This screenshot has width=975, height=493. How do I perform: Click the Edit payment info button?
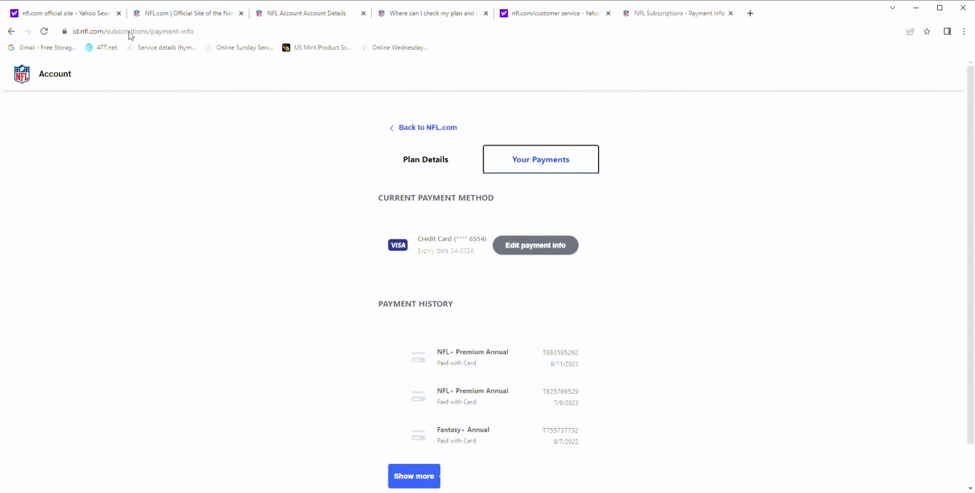(x=535, y=245)
